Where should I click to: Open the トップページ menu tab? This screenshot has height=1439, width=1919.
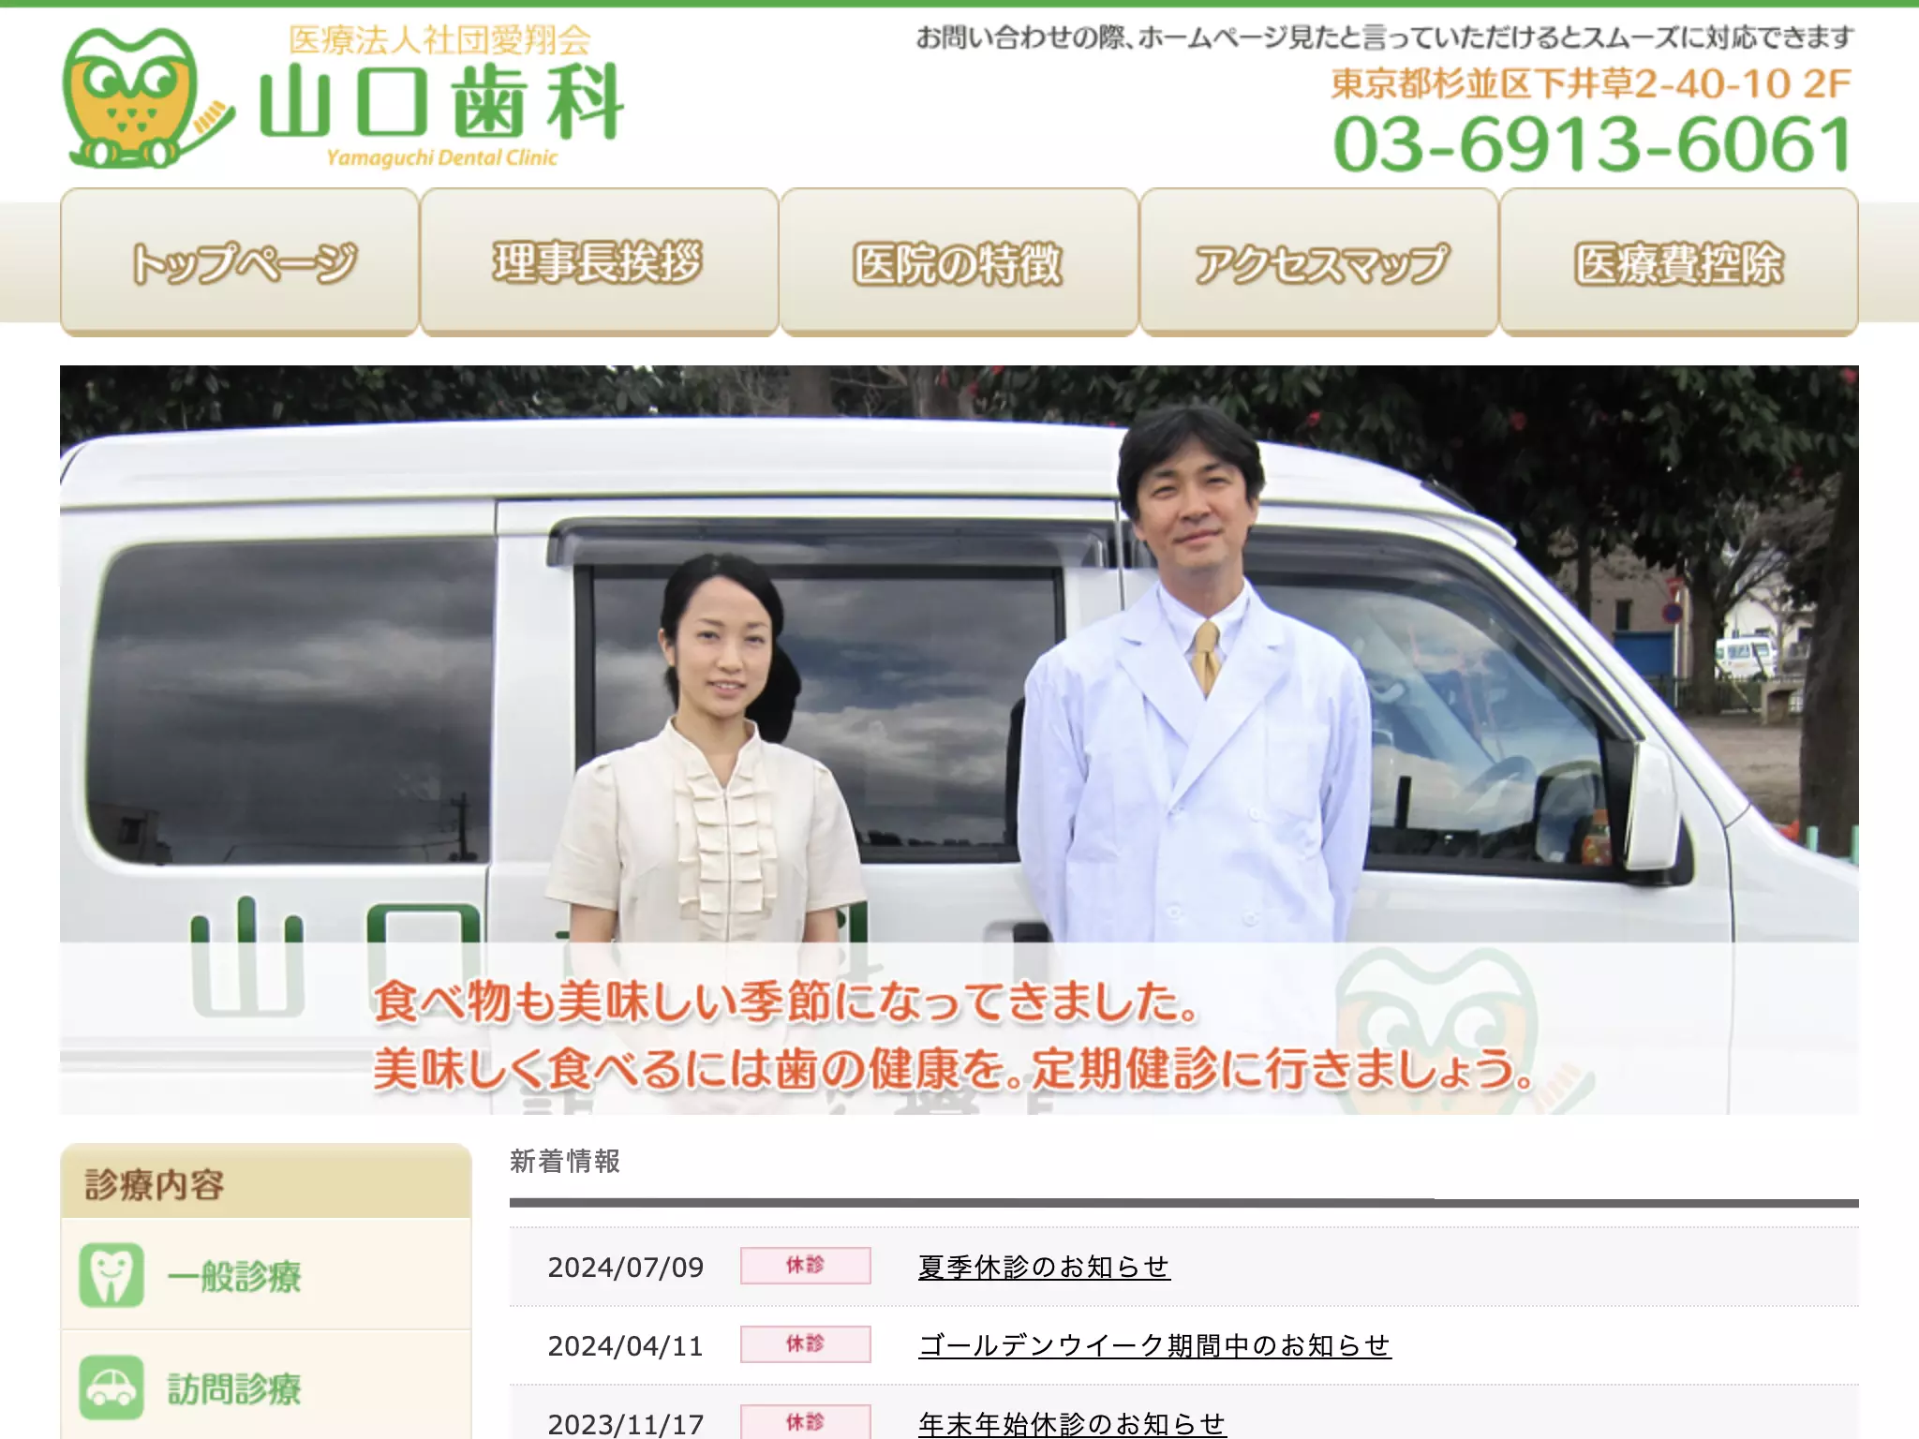(x=240, y=261)
